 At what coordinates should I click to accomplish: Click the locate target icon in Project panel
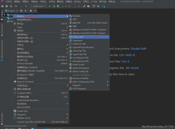tap(21, 11)
